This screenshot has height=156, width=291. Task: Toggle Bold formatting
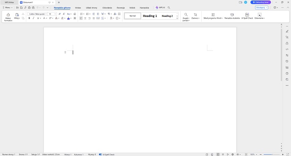pyautogui.click(x=29, y=18)
